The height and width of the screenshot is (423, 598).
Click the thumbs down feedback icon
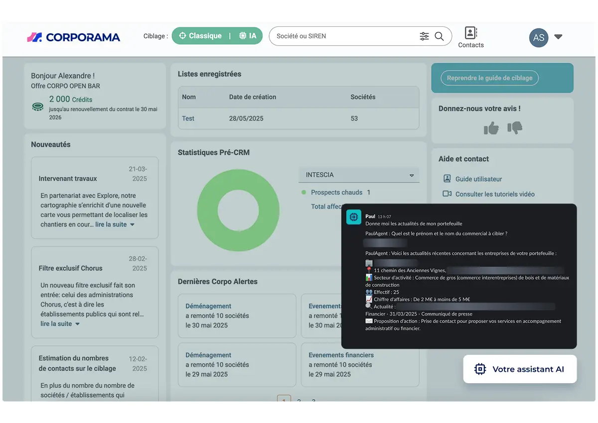515,128
